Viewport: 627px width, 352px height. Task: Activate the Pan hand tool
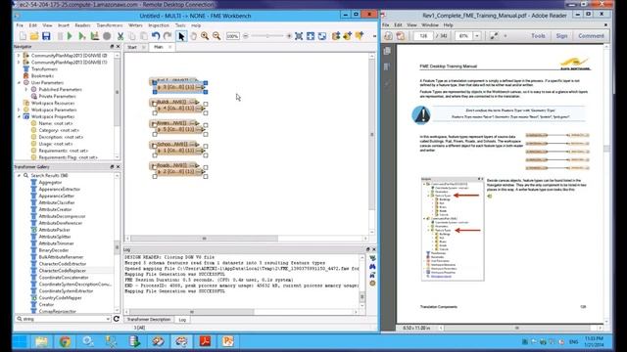[x=193, y=36]
